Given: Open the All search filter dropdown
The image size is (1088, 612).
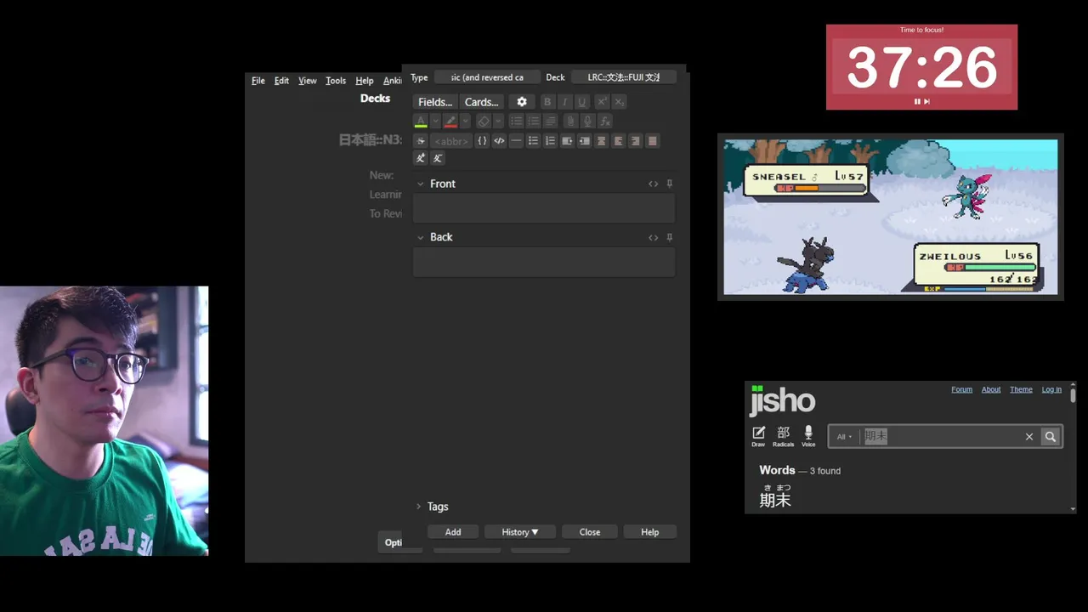Looking at the screenshot, I should coord(844,437).
